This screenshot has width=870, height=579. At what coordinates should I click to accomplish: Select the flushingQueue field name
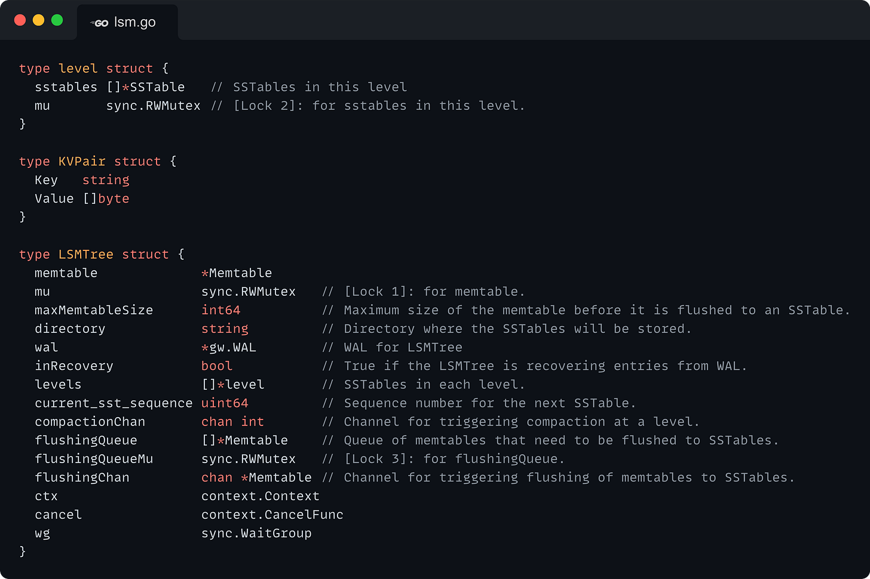[85, 440]
